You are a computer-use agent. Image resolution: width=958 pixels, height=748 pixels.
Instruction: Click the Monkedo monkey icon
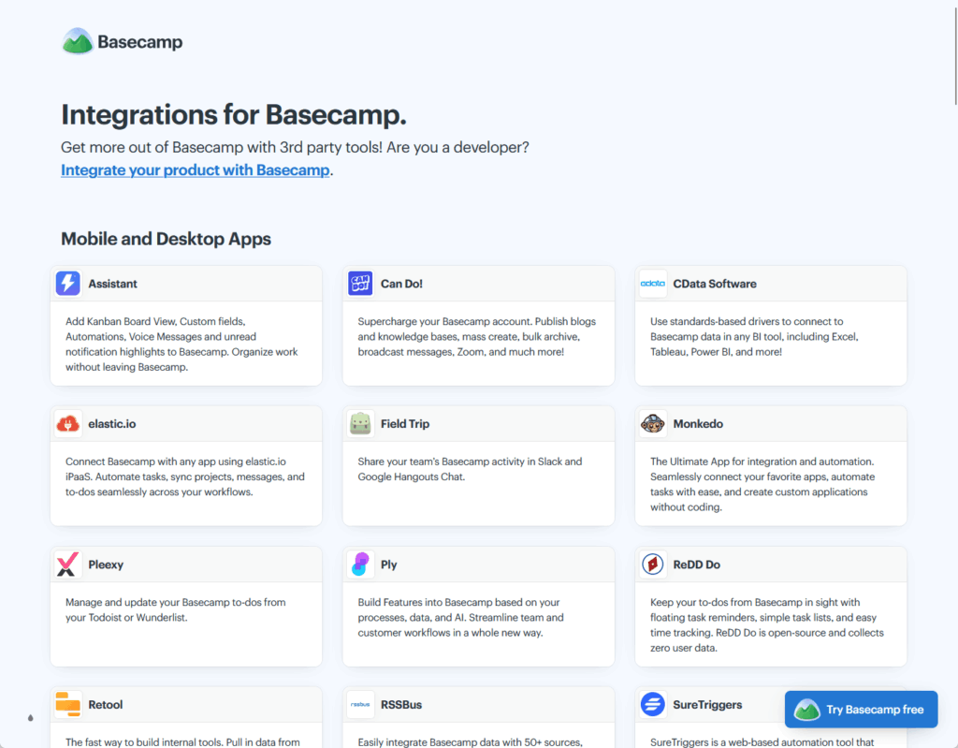pyautogui.click(x=652, y=423)
